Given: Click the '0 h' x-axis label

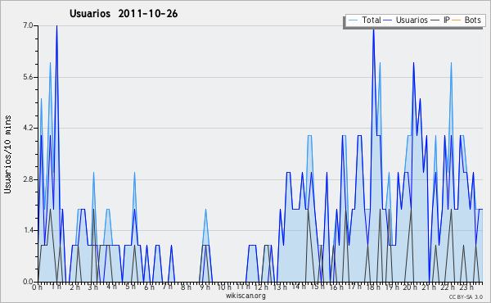Looking at the screenshot, I should click(38, 287).
